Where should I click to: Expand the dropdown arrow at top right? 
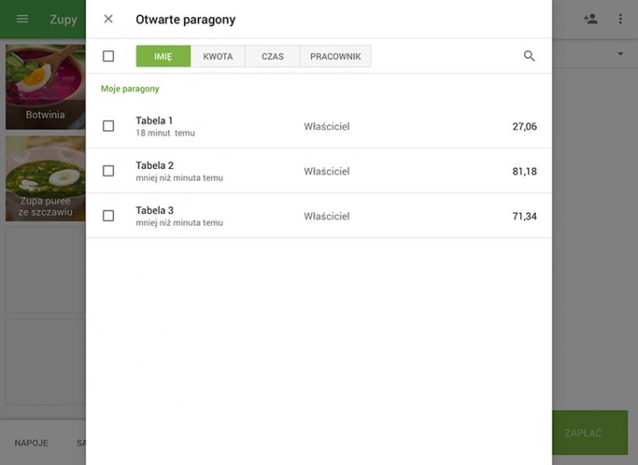coord(620,54)
